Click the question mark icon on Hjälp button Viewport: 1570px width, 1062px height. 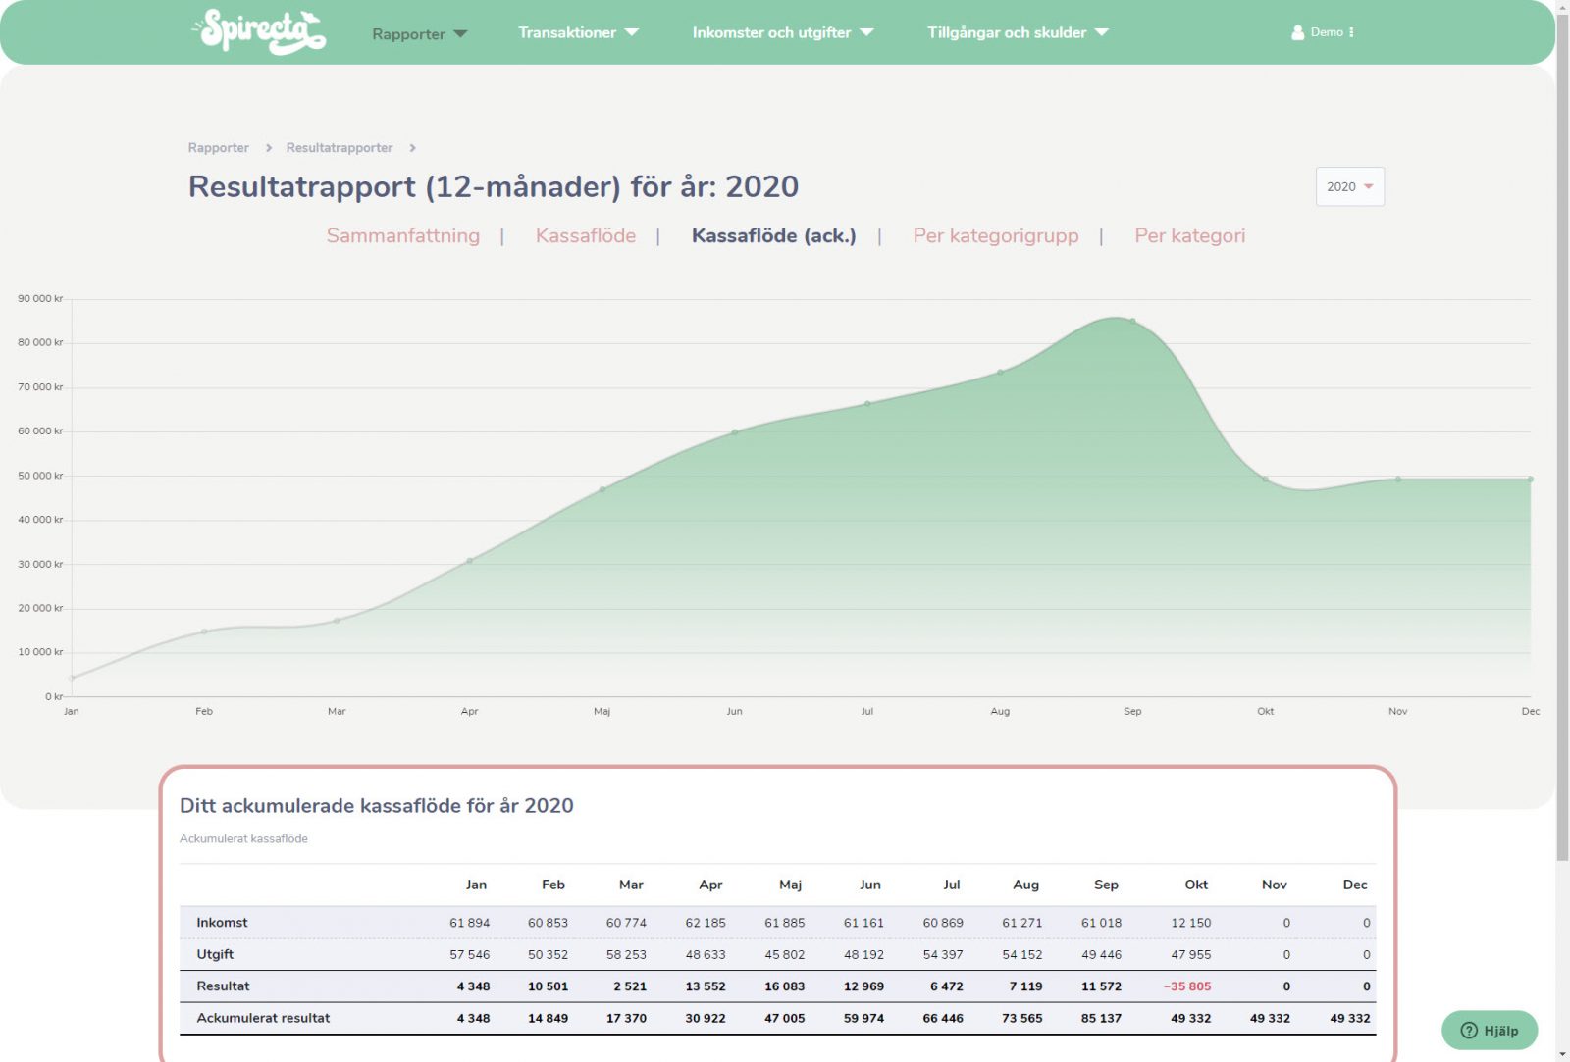(1469, 1031)
